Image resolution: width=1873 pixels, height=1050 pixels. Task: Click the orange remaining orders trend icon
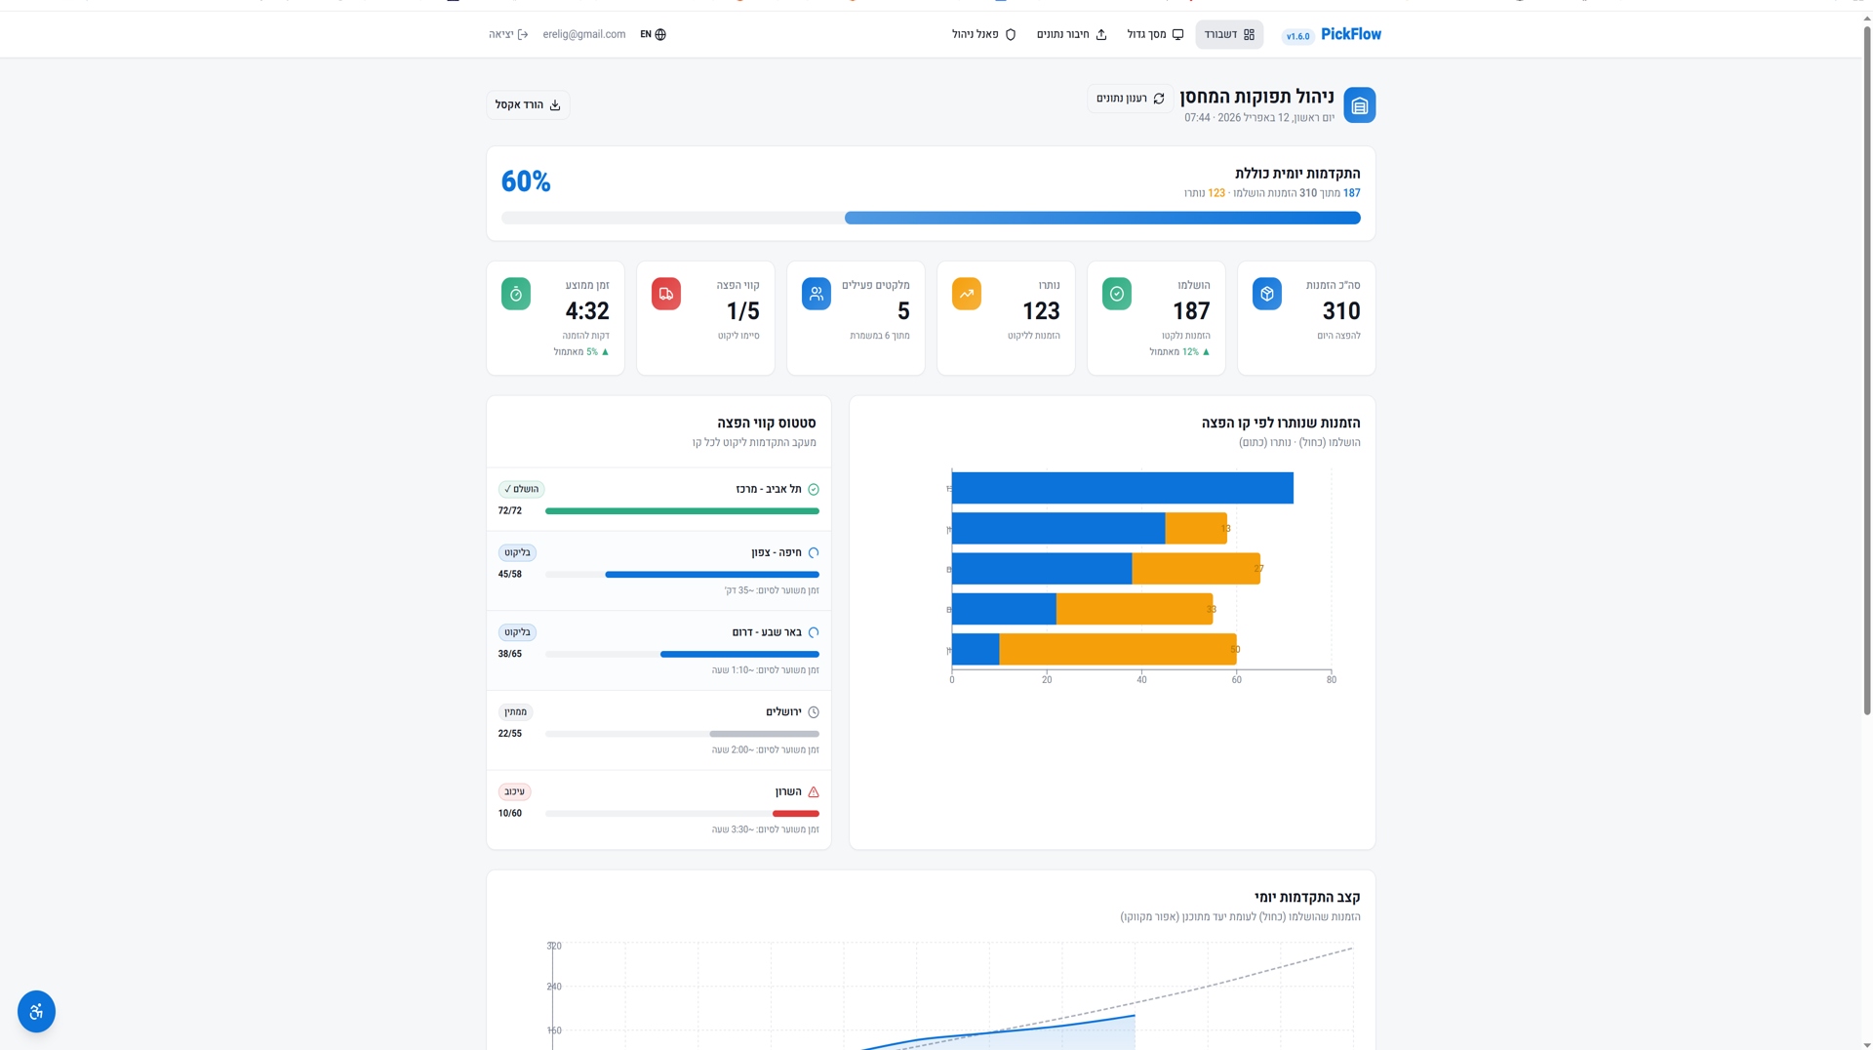click(966, 294)
